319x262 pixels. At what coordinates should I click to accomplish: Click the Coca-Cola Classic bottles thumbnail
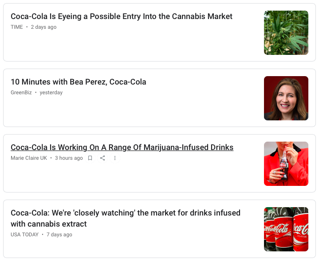click(286, 229)
